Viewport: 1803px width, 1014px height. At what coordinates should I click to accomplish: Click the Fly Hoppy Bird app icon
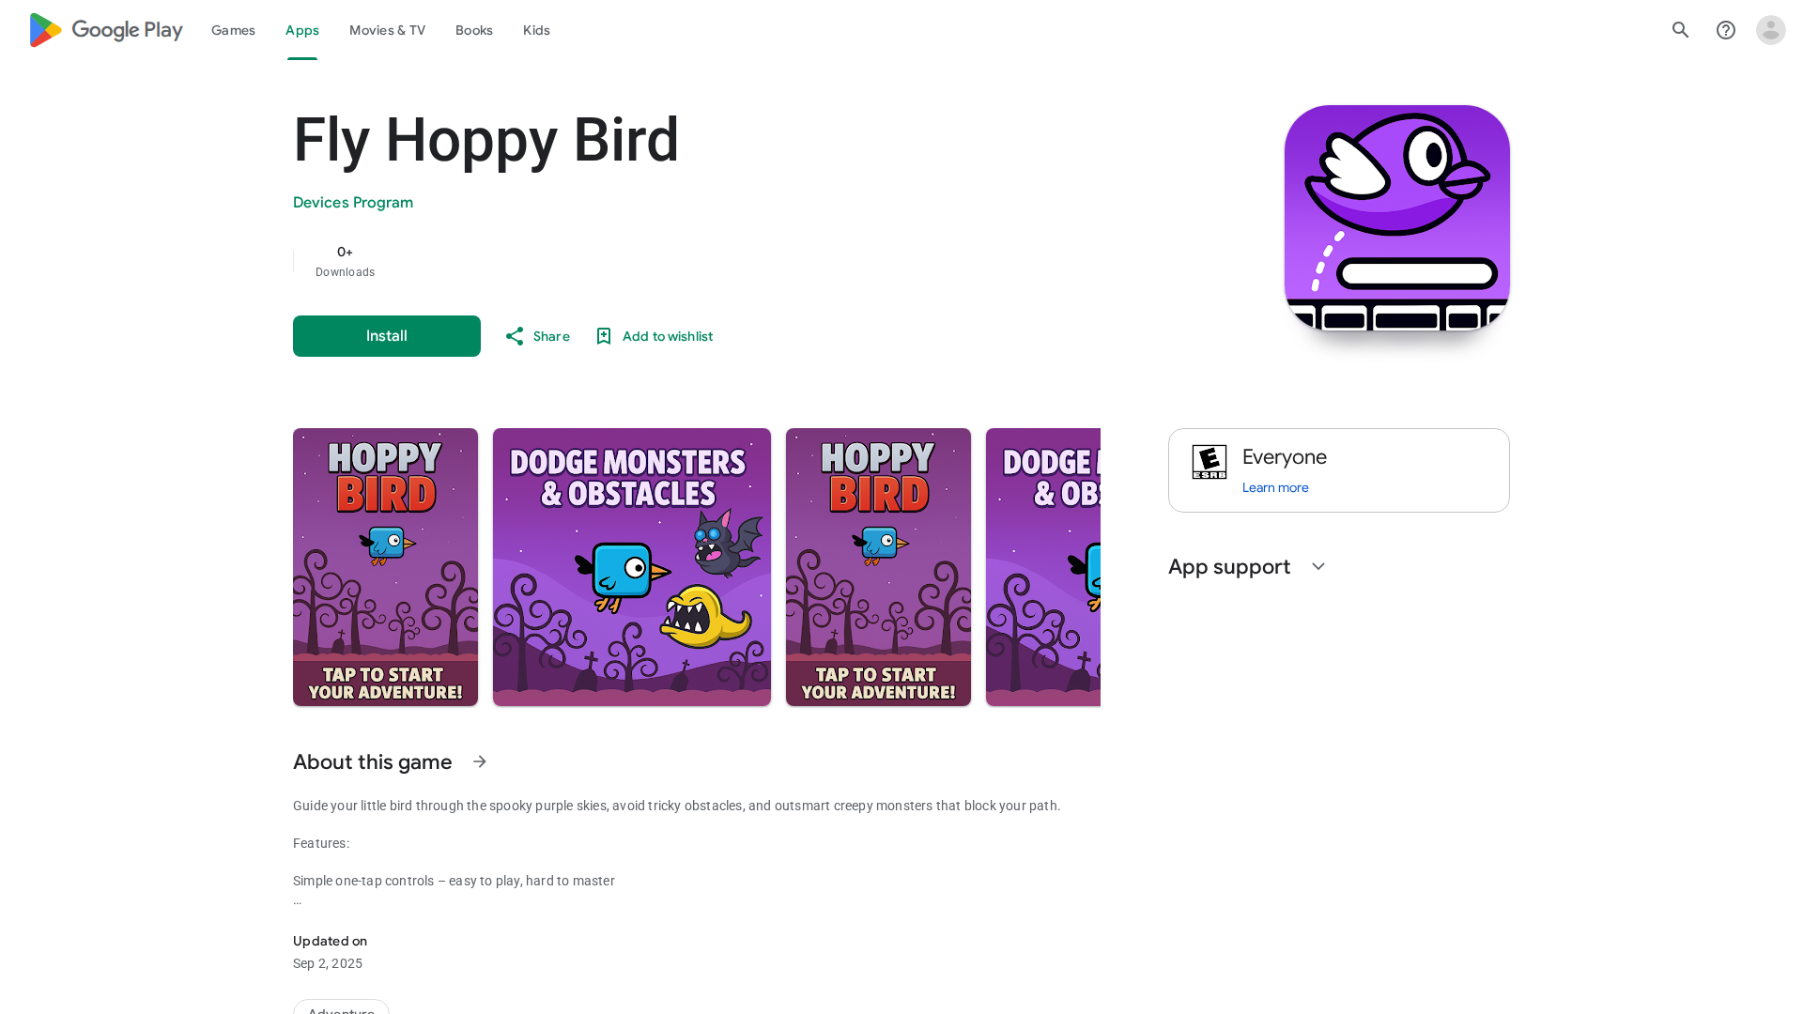(x=1397, y=218)
